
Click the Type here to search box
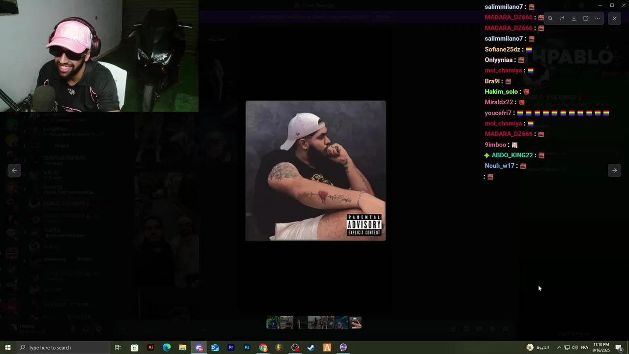pos(63,348)
